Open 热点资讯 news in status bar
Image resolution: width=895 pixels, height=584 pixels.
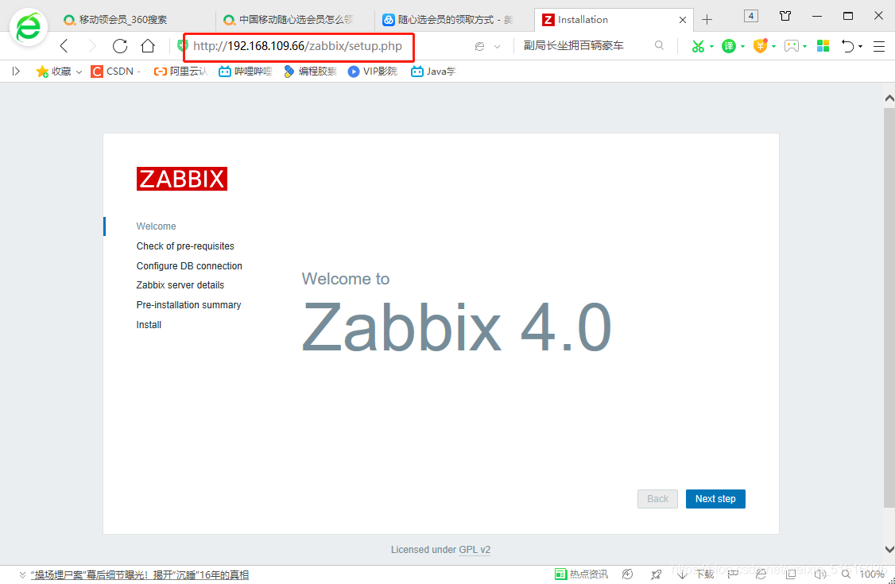pos(582,574)
